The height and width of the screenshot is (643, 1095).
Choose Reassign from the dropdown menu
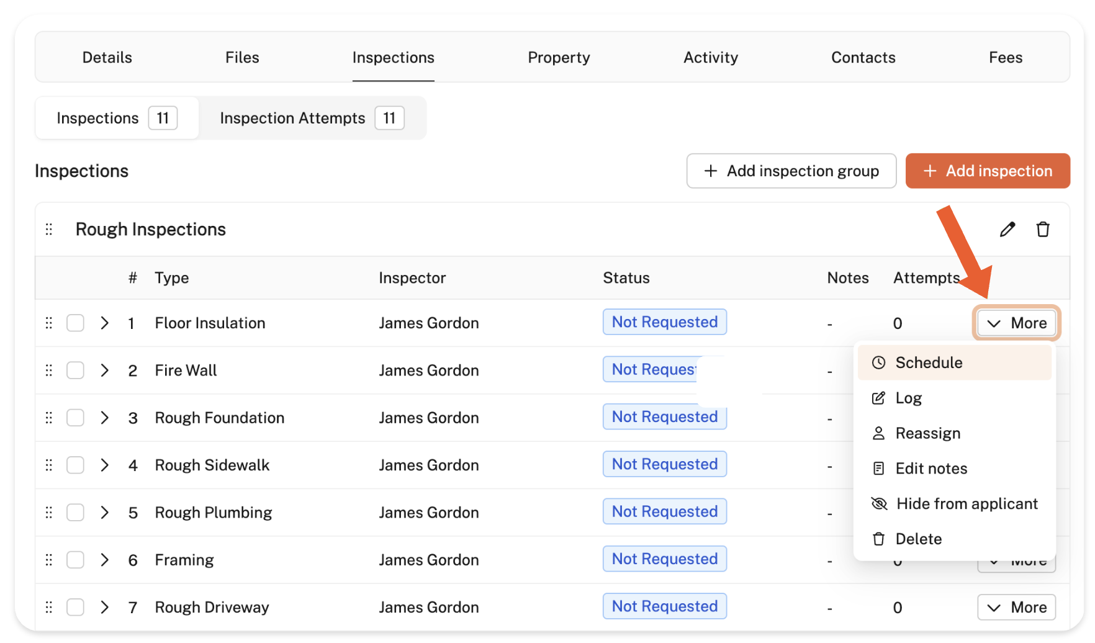[927, 433]
